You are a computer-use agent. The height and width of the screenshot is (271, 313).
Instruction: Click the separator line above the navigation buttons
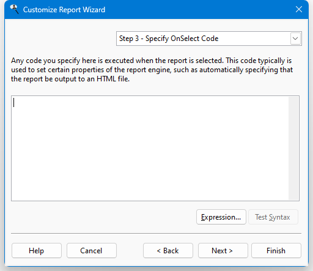pyautogui.click(x=156, y=233)
